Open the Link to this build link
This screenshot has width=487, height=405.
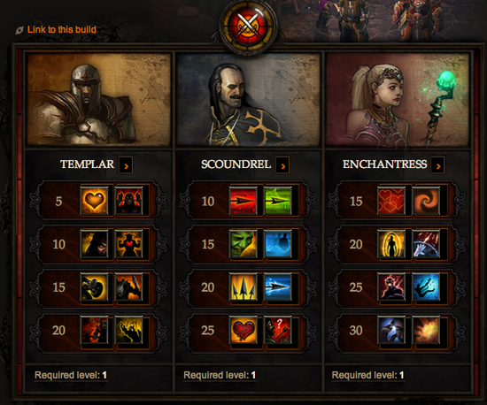click(x=62, y=29)
